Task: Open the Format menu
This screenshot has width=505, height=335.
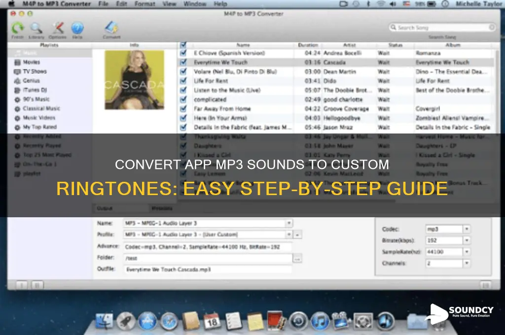Action: (x=144, y=4)
